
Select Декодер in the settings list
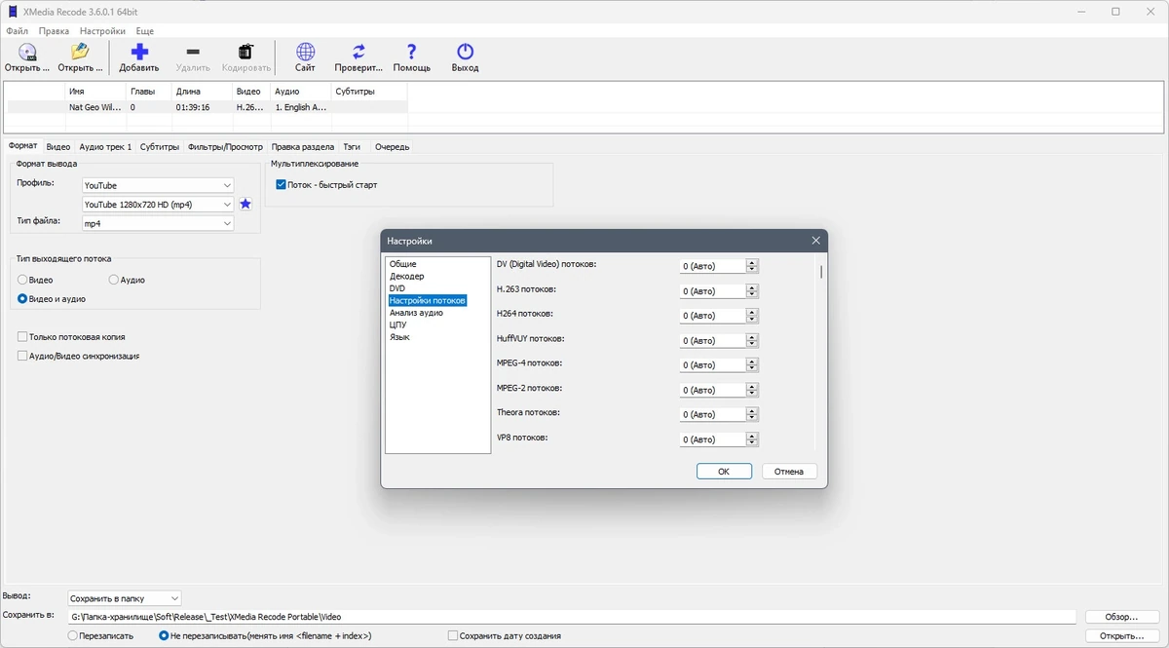tap(406, 277)
